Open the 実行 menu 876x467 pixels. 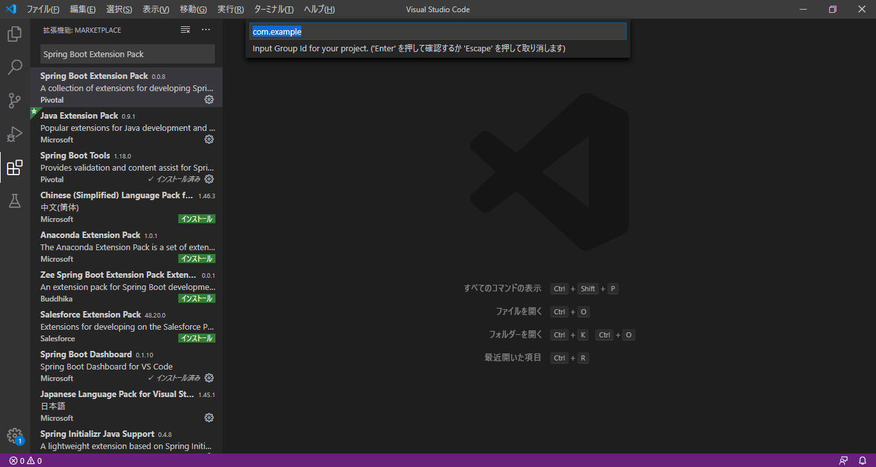point(231,10)
